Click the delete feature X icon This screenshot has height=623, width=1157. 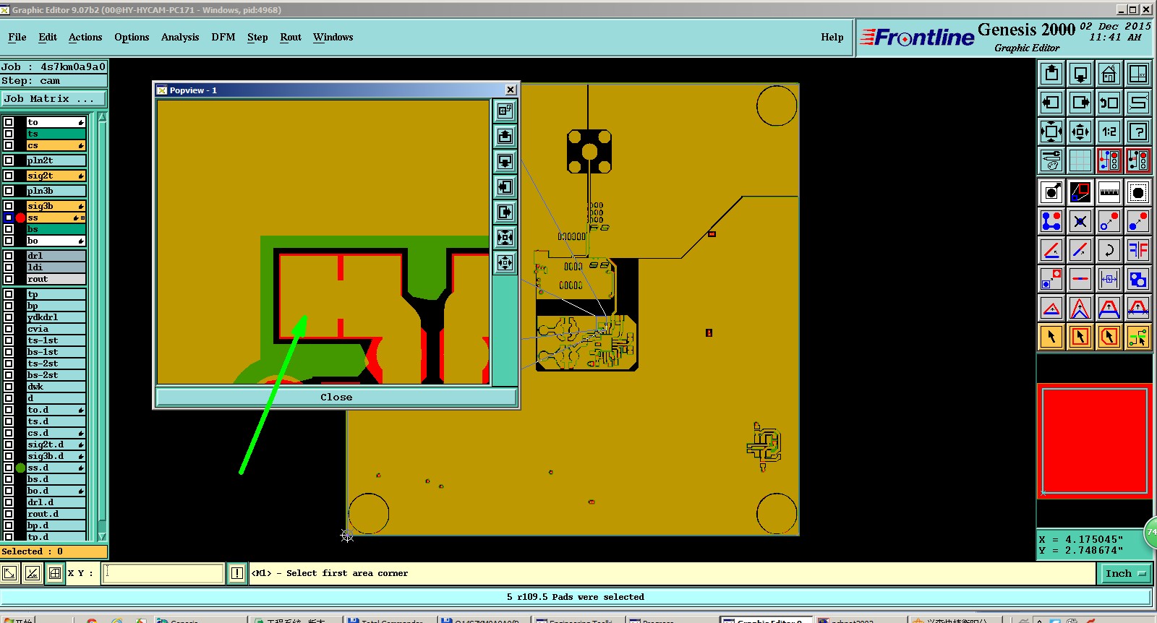coord(1080,221)
